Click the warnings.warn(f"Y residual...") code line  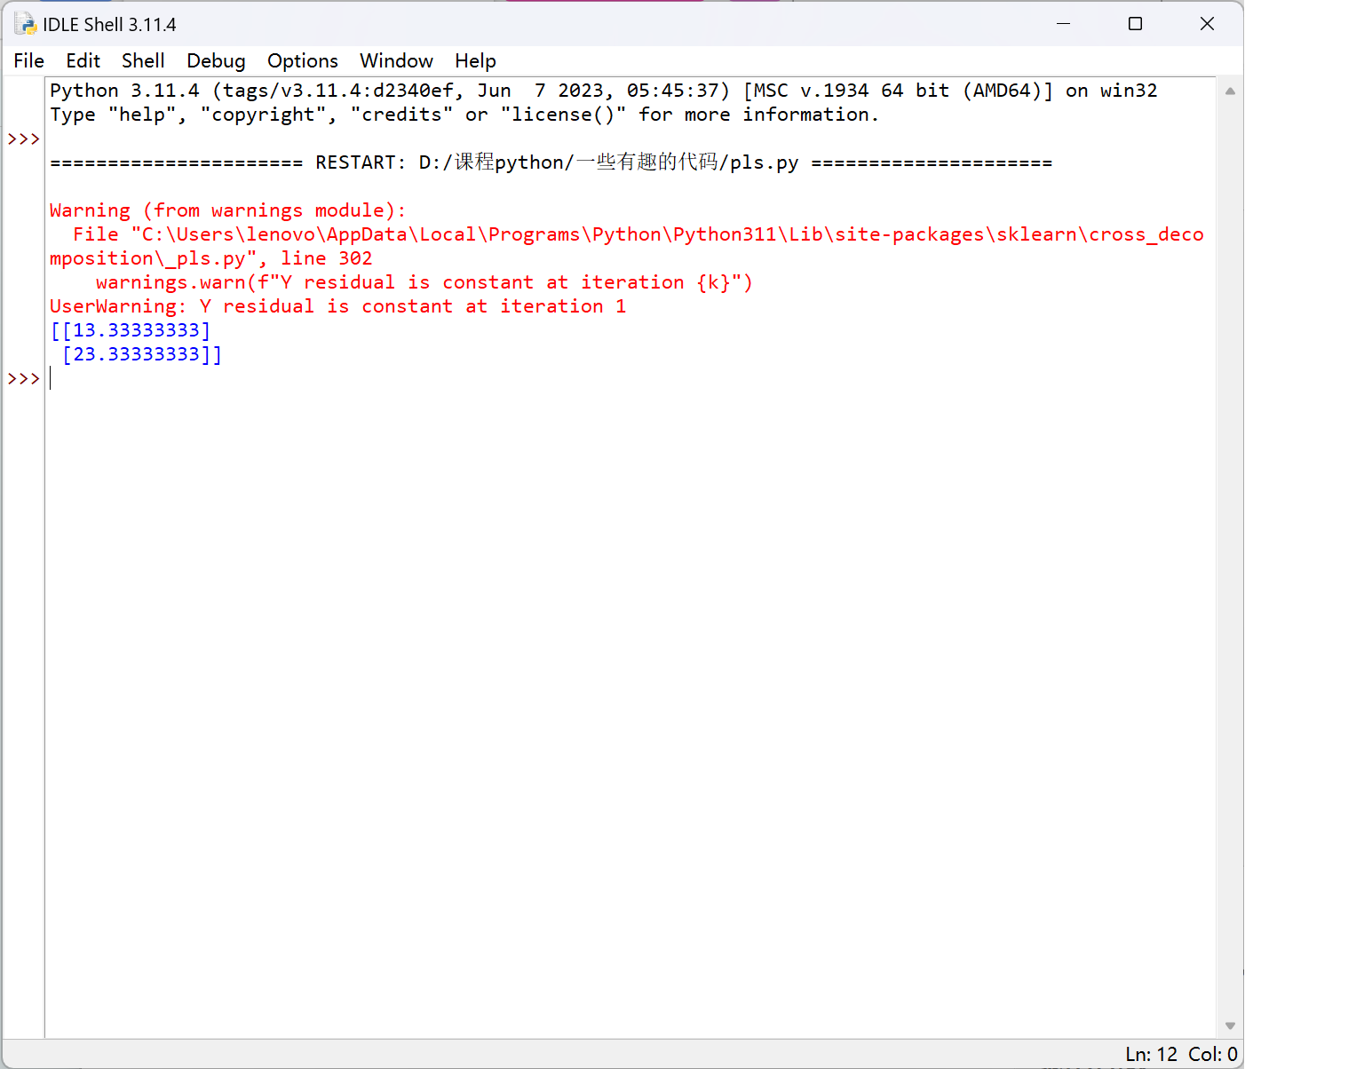point(424,282)
